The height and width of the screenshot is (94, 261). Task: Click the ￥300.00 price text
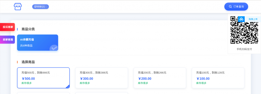coord(87,79)
